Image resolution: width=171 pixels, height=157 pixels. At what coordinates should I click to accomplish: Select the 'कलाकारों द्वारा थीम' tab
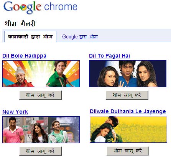click(30, 36)
